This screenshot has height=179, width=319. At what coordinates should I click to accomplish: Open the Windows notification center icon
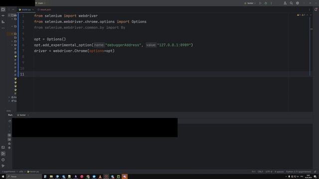[x=315, y=177]
